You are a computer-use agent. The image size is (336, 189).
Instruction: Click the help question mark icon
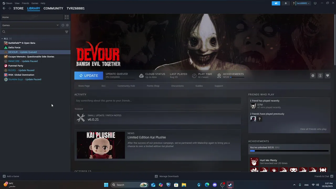click(294, 3)
